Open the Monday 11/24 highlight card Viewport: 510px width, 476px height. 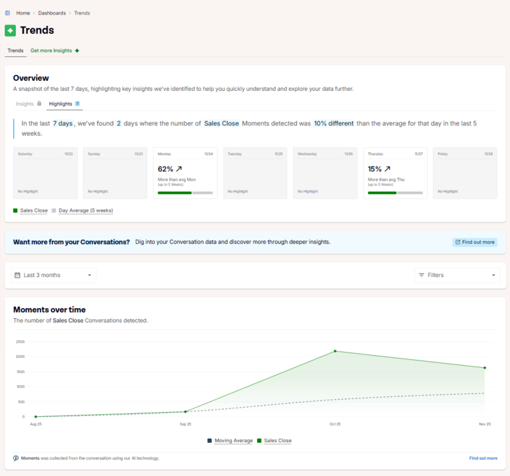(x=185, y=173)
